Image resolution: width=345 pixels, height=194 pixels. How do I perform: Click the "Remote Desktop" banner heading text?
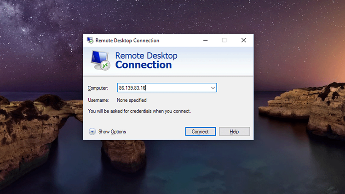(146, 56)
